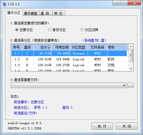Click the 关 闭 button
This screenshot has height=135, width=143.
click(x=127, y=126)
